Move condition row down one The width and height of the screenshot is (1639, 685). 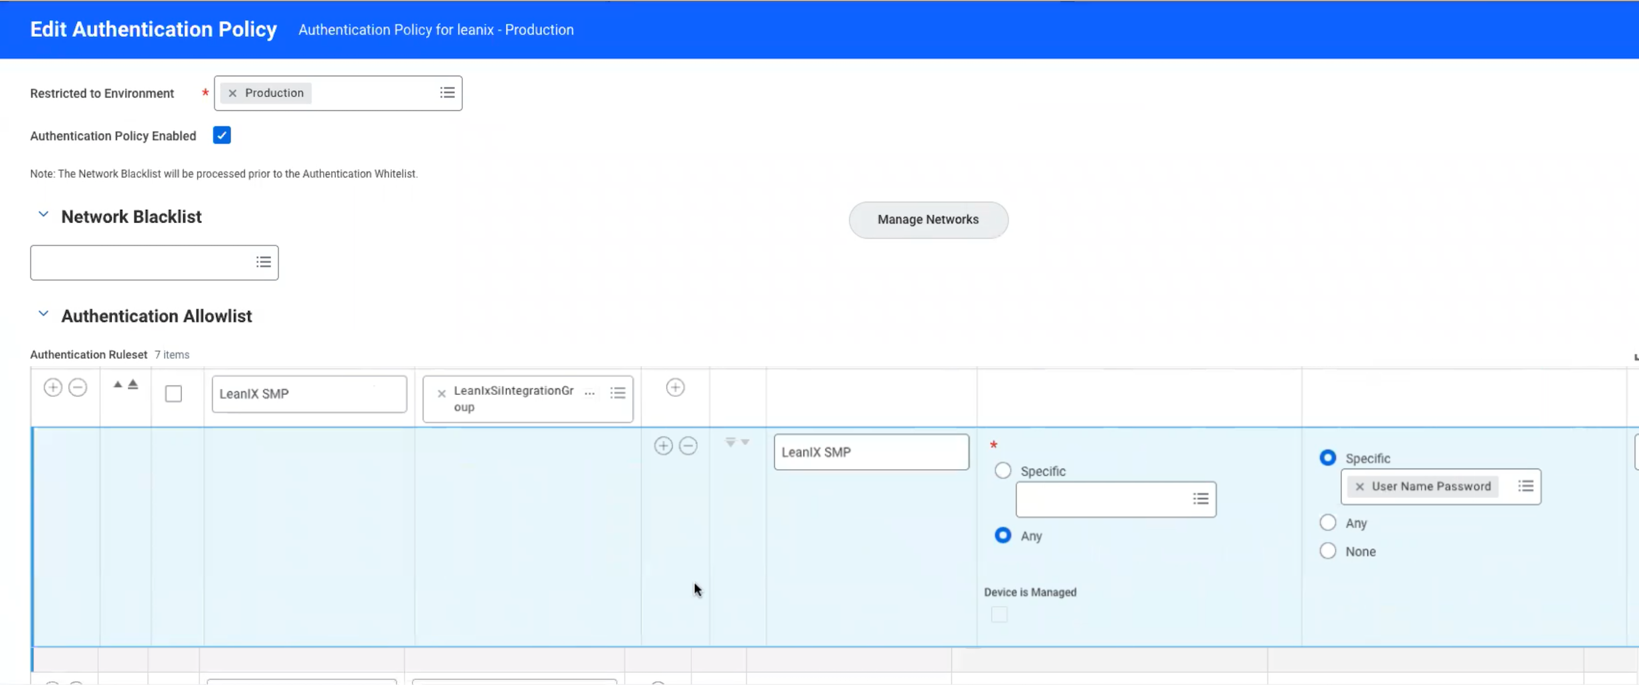pyautogui.click(x=745, y=442)
